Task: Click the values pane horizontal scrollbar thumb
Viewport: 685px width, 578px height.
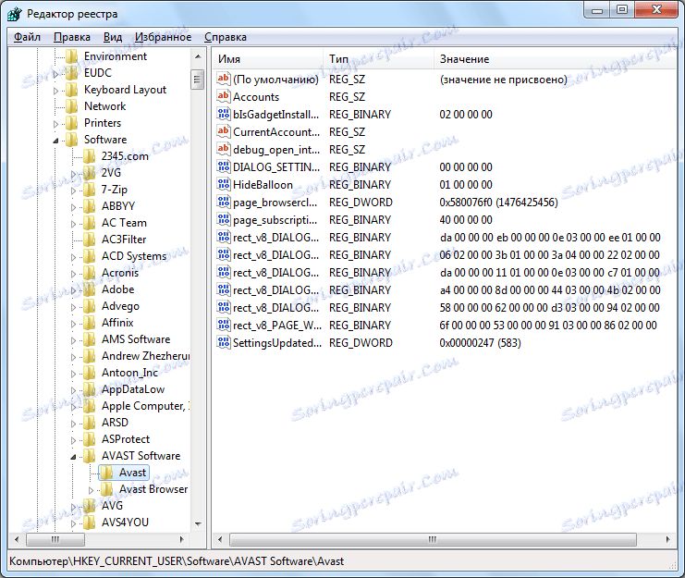Action: click(x=433, y=539)
